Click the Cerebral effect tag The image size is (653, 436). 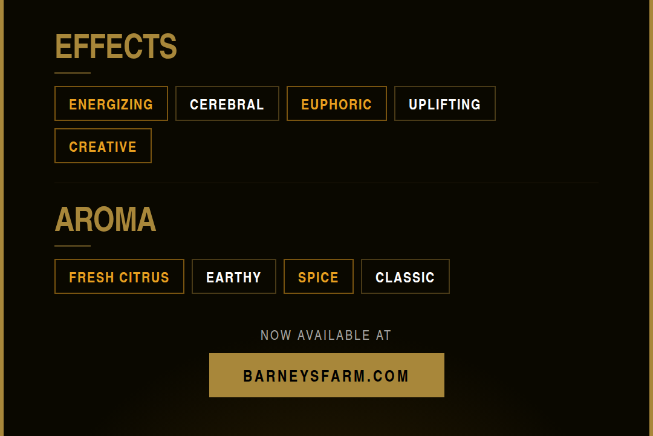pos(227,104)
